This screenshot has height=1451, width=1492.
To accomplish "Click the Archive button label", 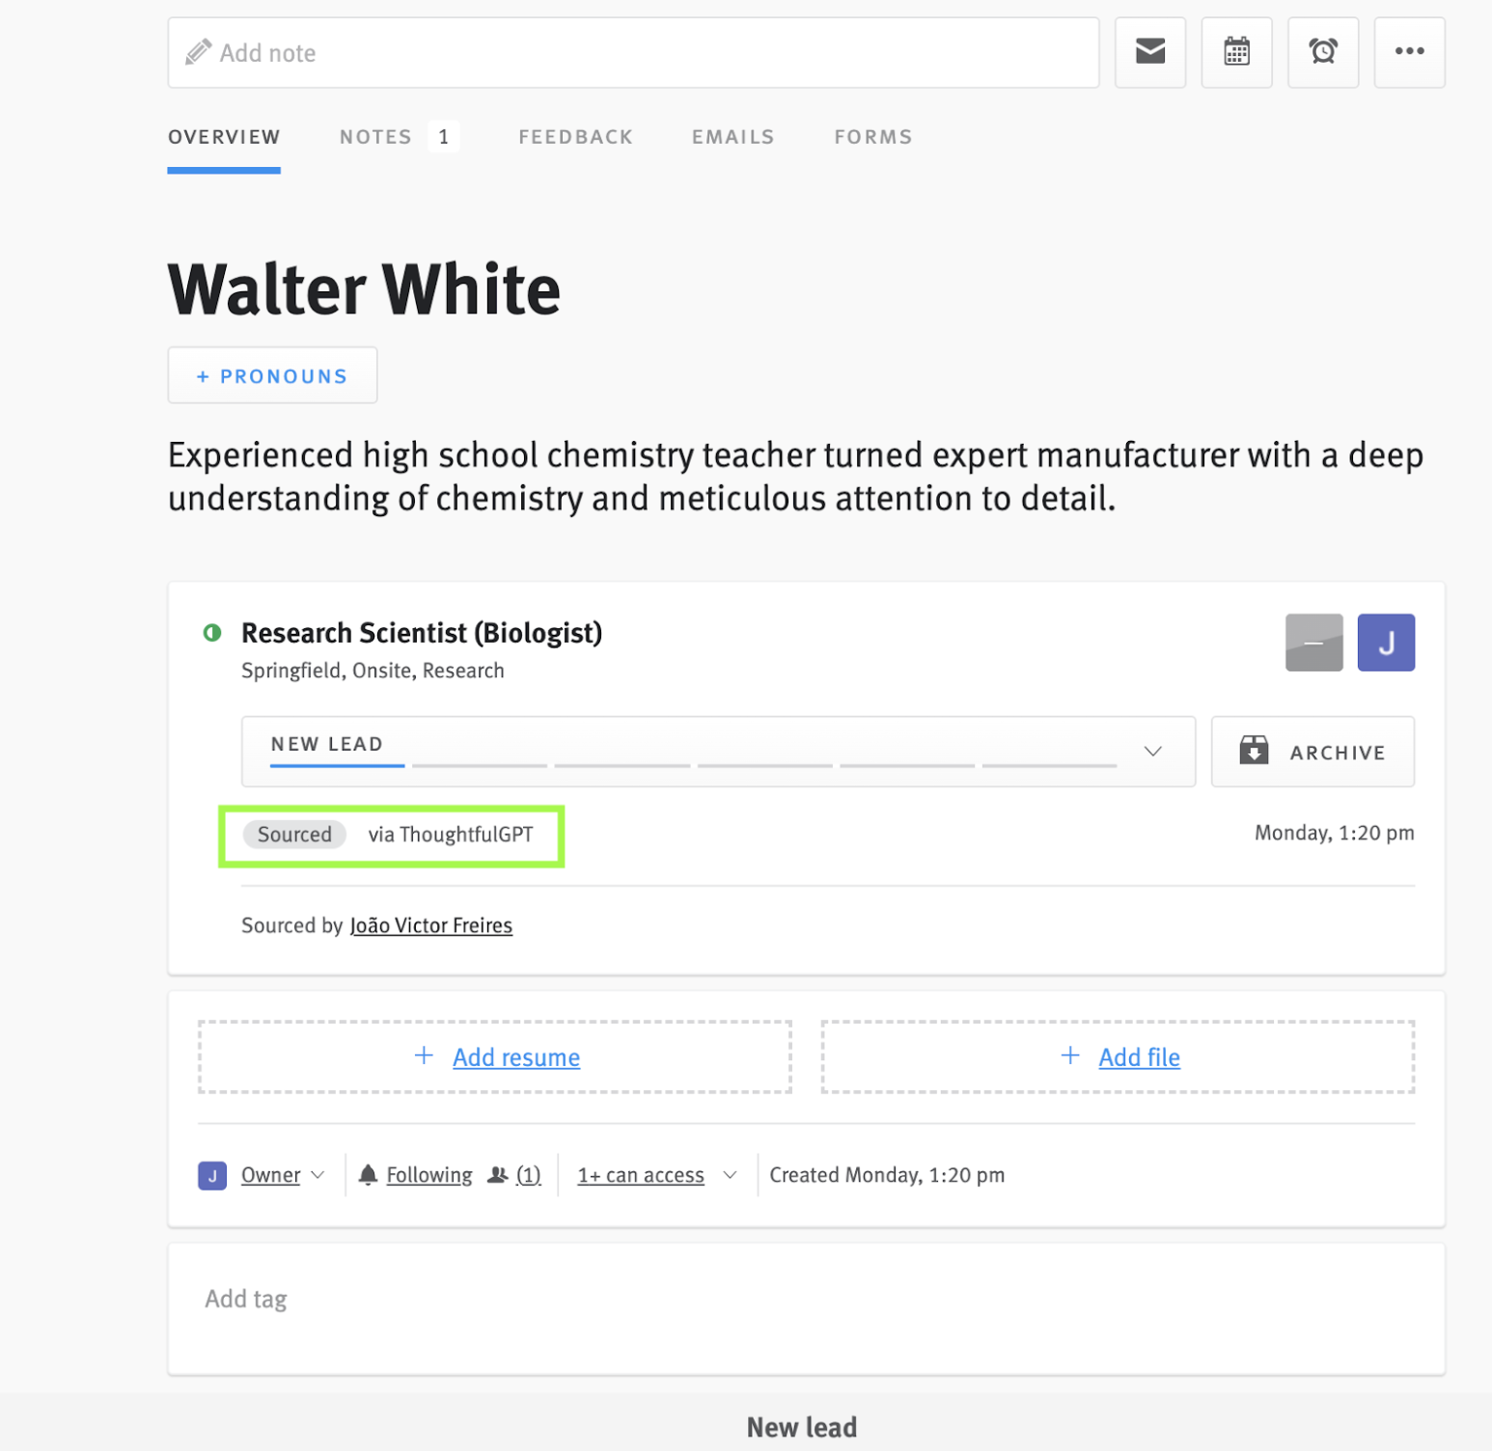I will coord(1338,753).
